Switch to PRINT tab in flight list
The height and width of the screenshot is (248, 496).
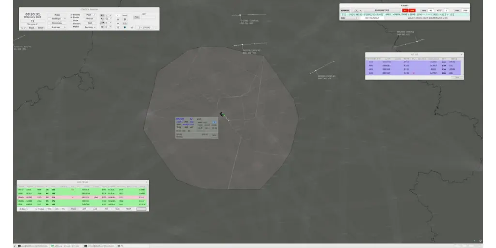pyautogui.click(x=128, y=209)
